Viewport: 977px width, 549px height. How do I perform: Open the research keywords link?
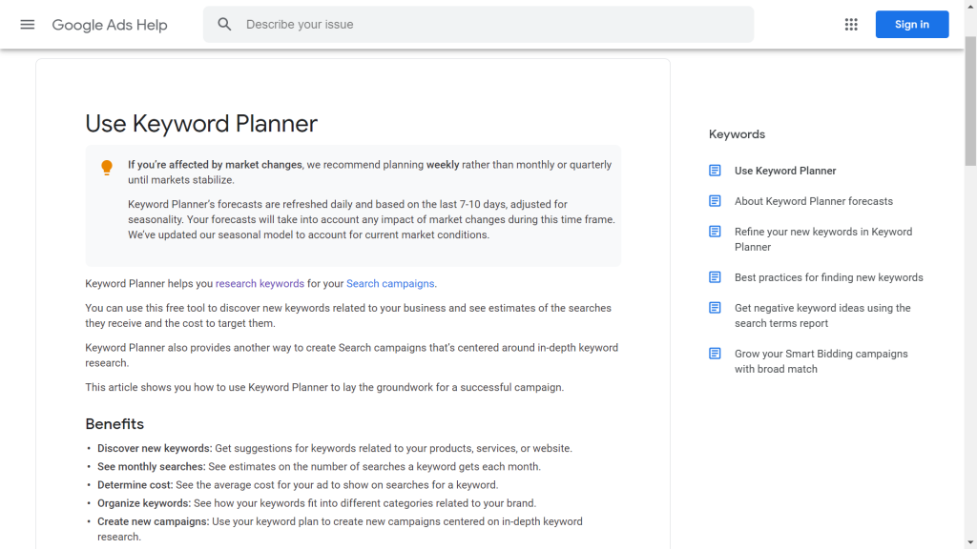click(x=260, y=283)
